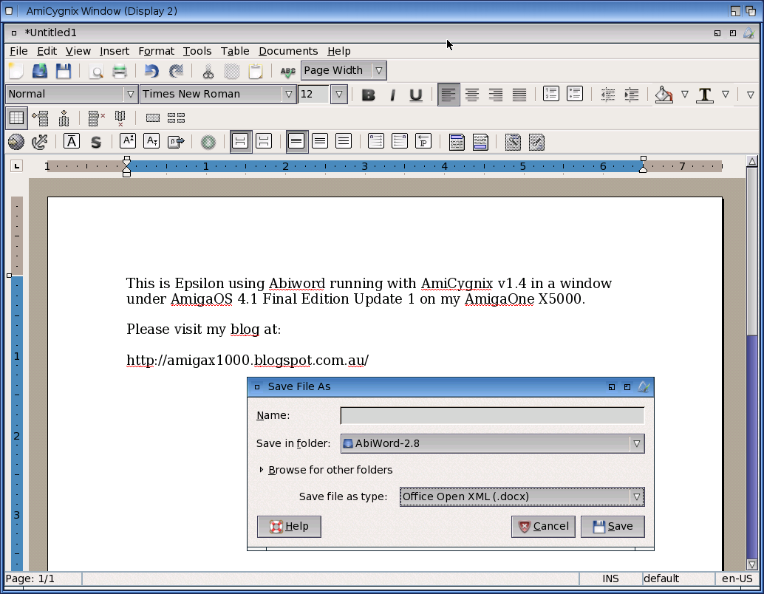Image resolution: width=764 pixels, height=594 pixels.
Task: Click the Open document toolbar icon
Action: [x=39, y=71]
